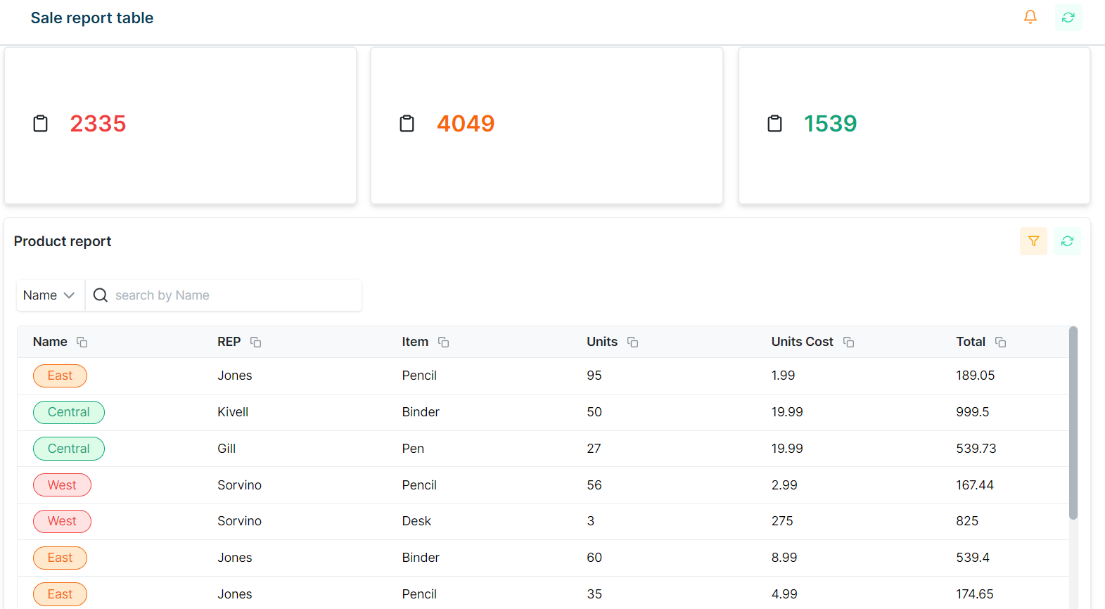Copy the Total column icon
Image resolution: width=1105 pixels, height=609 pixels.
point(1001,342)
